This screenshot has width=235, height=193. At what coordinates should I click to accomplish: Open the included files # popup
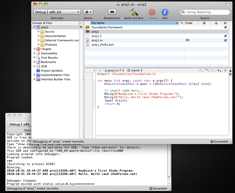click(x=219, y=70)
